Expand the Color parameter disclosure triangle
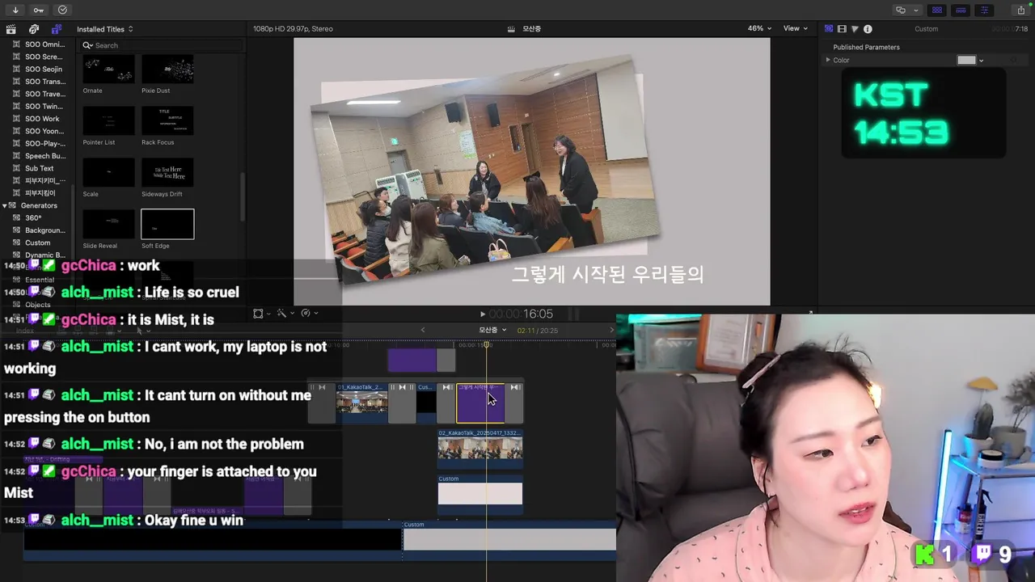This screenshot has width=1035, height=582. [827, 60]
